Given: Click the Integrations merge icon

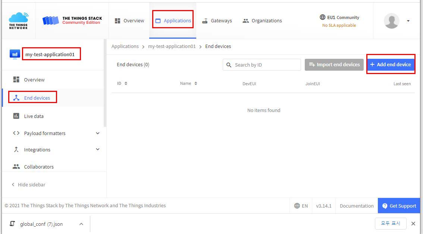Looking at the screenshot, I should point(16,150).
